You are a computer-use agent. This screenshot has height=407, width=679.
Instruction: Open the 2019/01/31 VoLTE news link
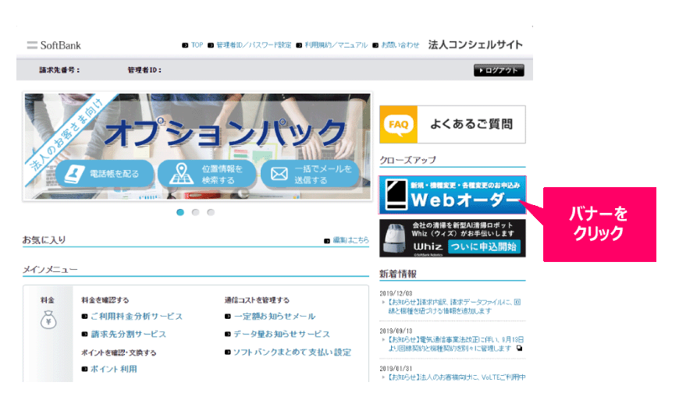[456, 377]
